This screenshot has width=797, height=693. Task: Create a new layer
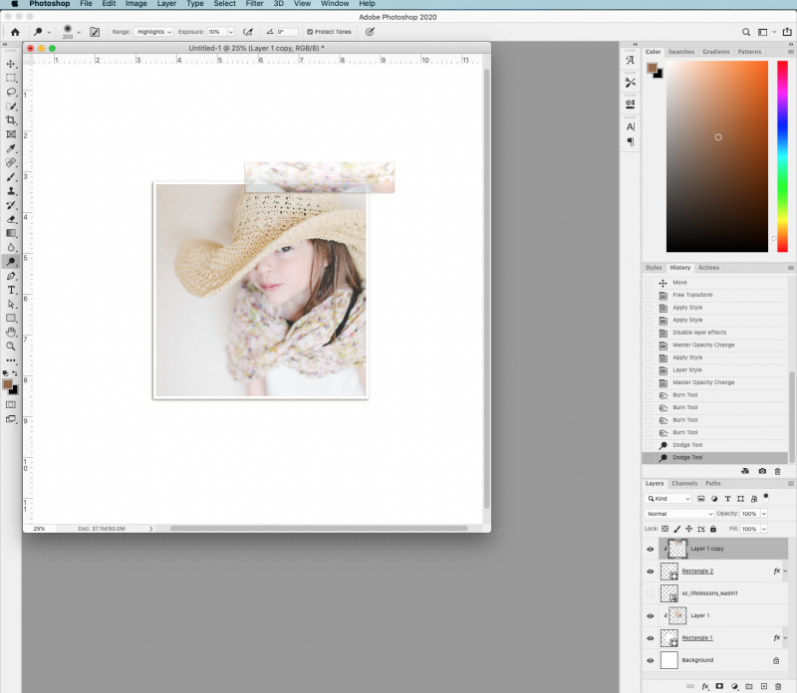[763, 686]
